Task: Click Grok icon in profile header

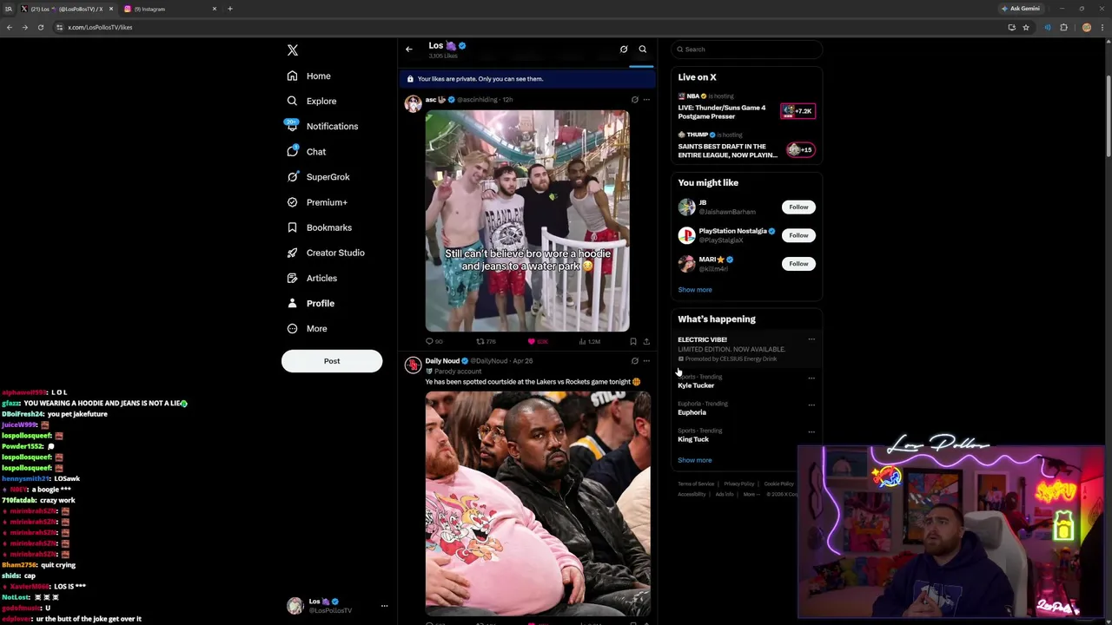Action: 624,49
